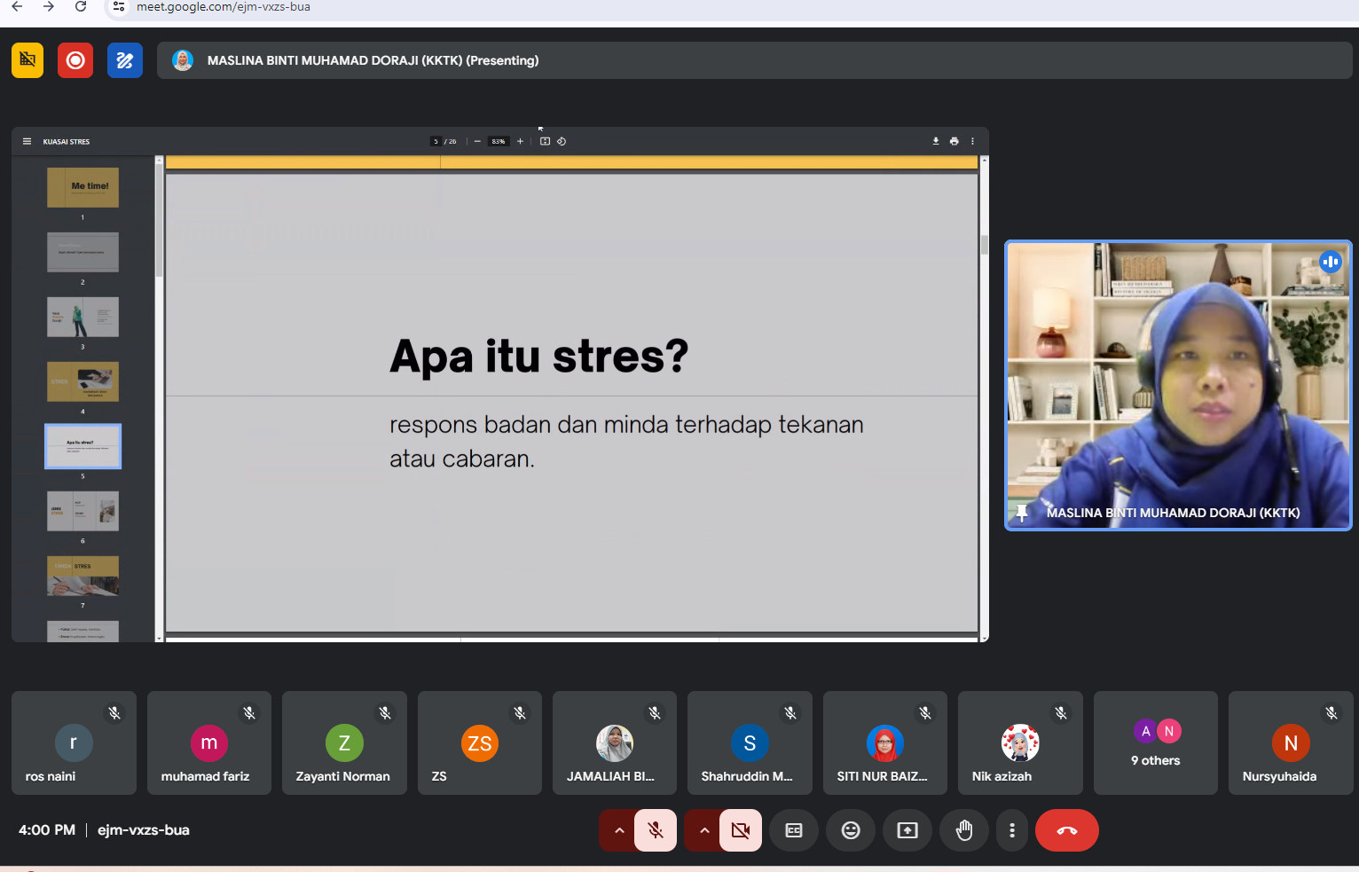Expand audio settings arrow beside microphone
1359x872 pixels.
point(619,830)
